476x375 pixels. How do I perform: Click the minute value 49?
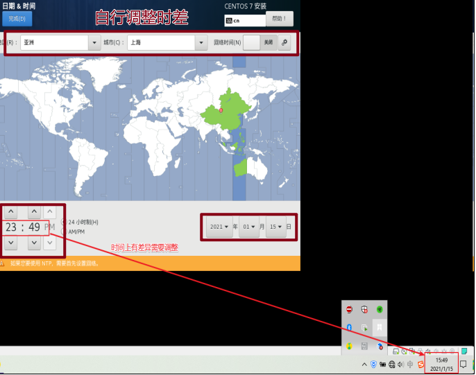click(x=34, y=227)
